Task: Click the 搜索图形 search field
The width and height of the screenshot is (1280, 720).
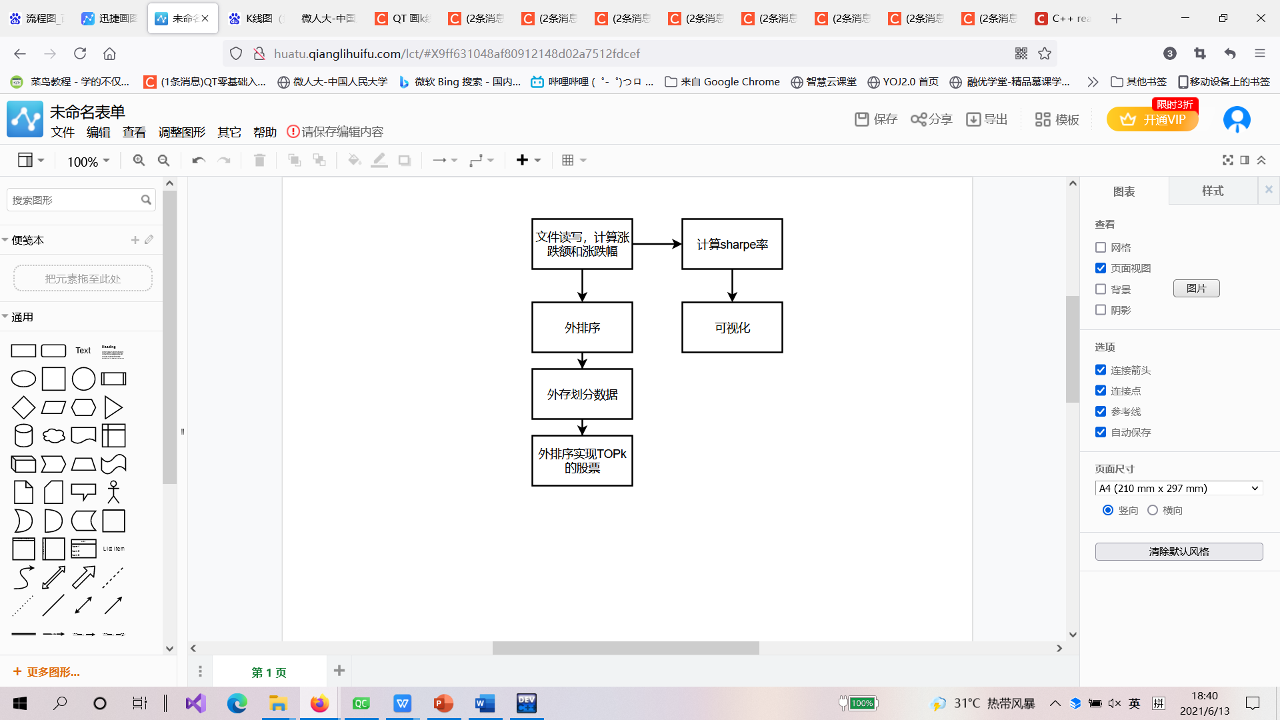Action: pos(73,200)
